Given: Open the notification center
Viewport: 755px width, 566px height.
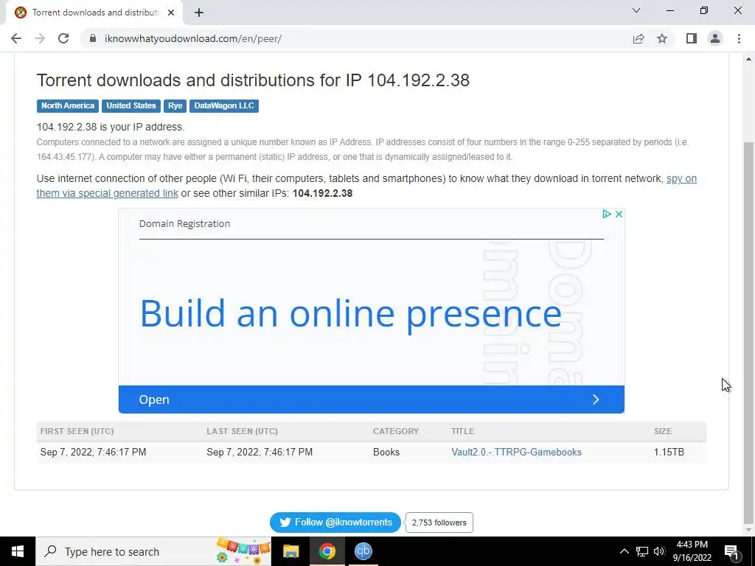Looking at the screenshot, I should (x=732, y=551).
